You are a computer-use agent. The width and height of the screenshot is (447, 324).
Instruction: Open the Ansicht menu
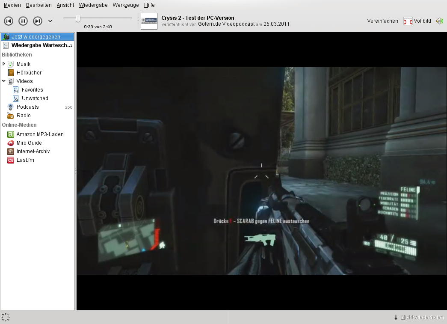click(x=65, y=5)
